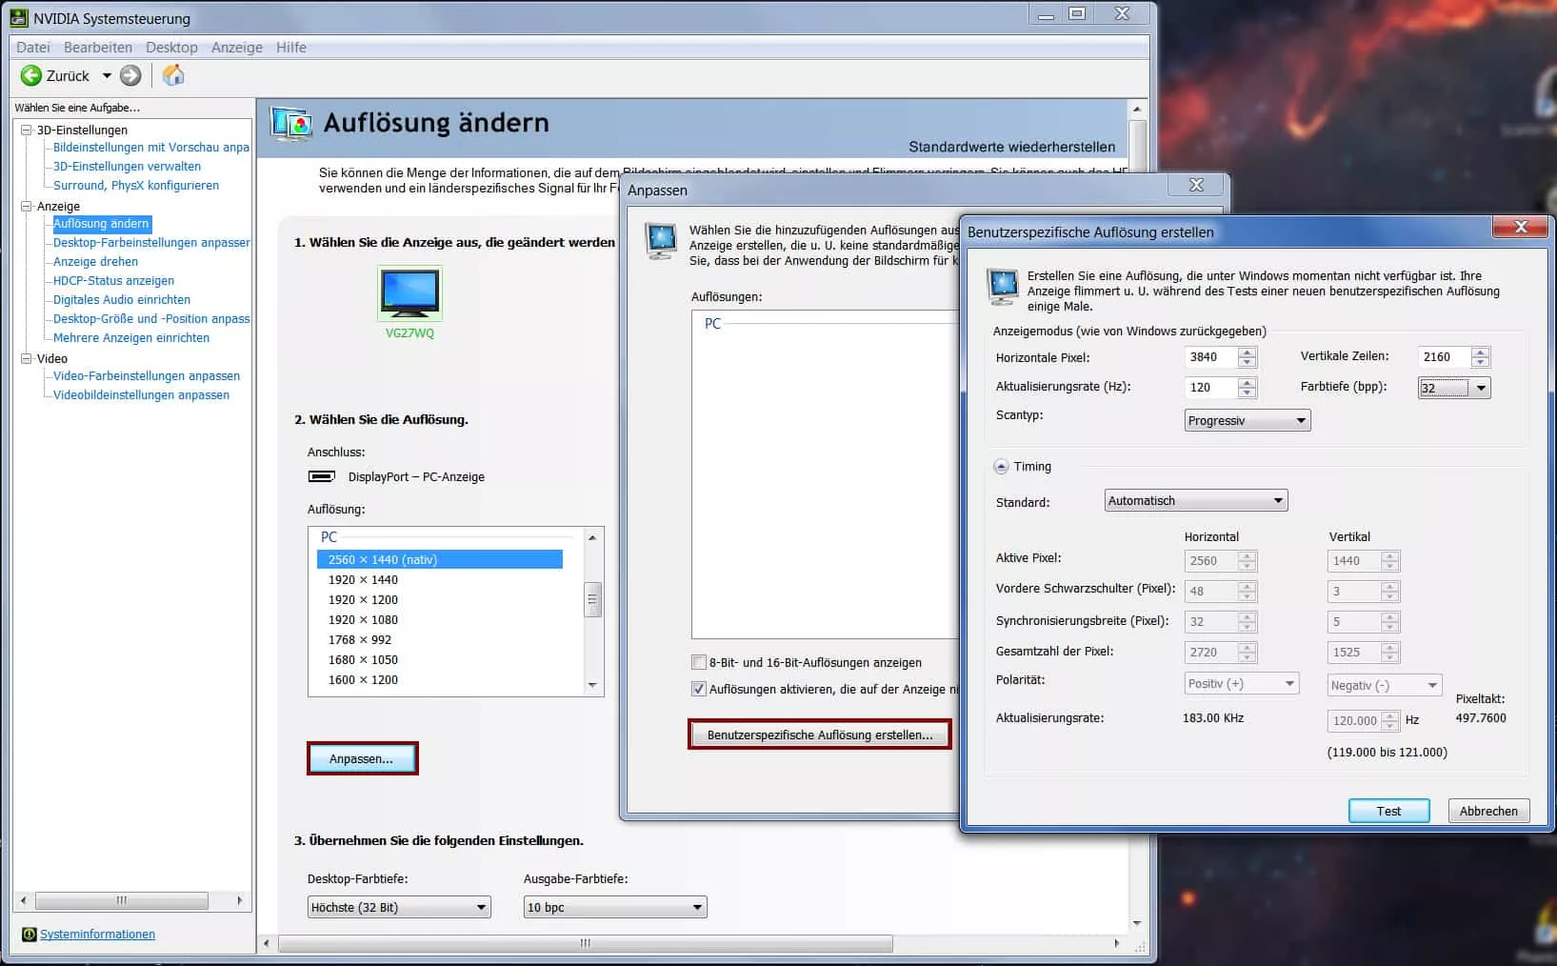Open the Standard Automatisch timing dropdown
The height and width of the screenshot is (966, 1557).
(x=1196, y=501)
